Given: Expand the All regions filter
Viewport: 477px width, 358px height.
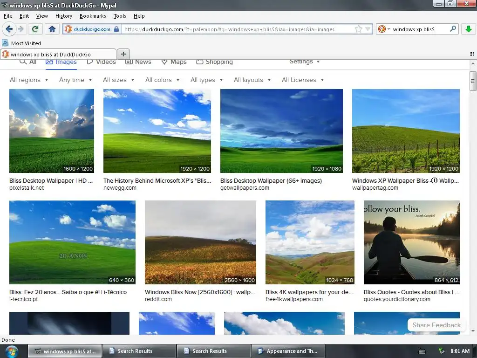Looking at the screenshot, I should click(29, 80).
